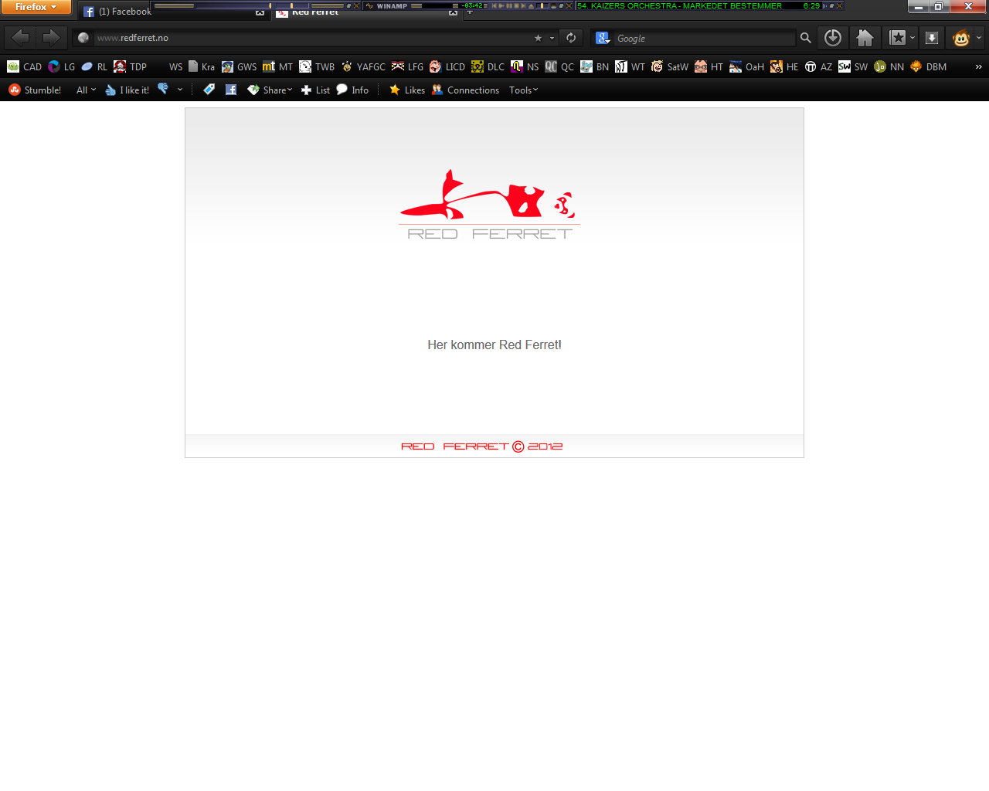Click the Info speech bubble button

tap(352, 90)
